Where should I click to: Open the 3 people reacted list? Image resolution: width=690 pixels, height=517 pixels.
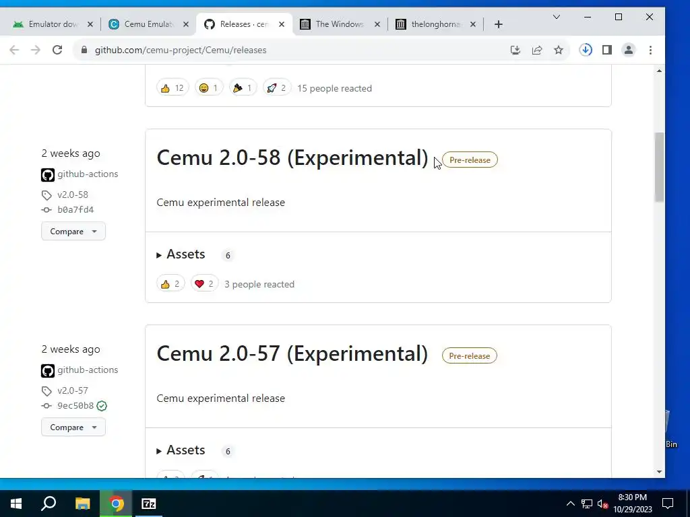[x=259, y=285]
